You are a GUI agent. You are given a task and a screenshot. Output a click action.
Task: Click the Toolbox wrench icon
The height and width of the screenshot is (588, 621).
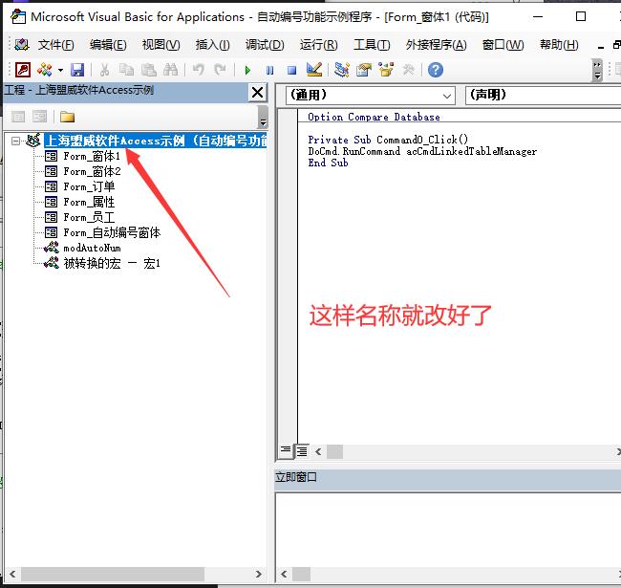click(408, 70)
